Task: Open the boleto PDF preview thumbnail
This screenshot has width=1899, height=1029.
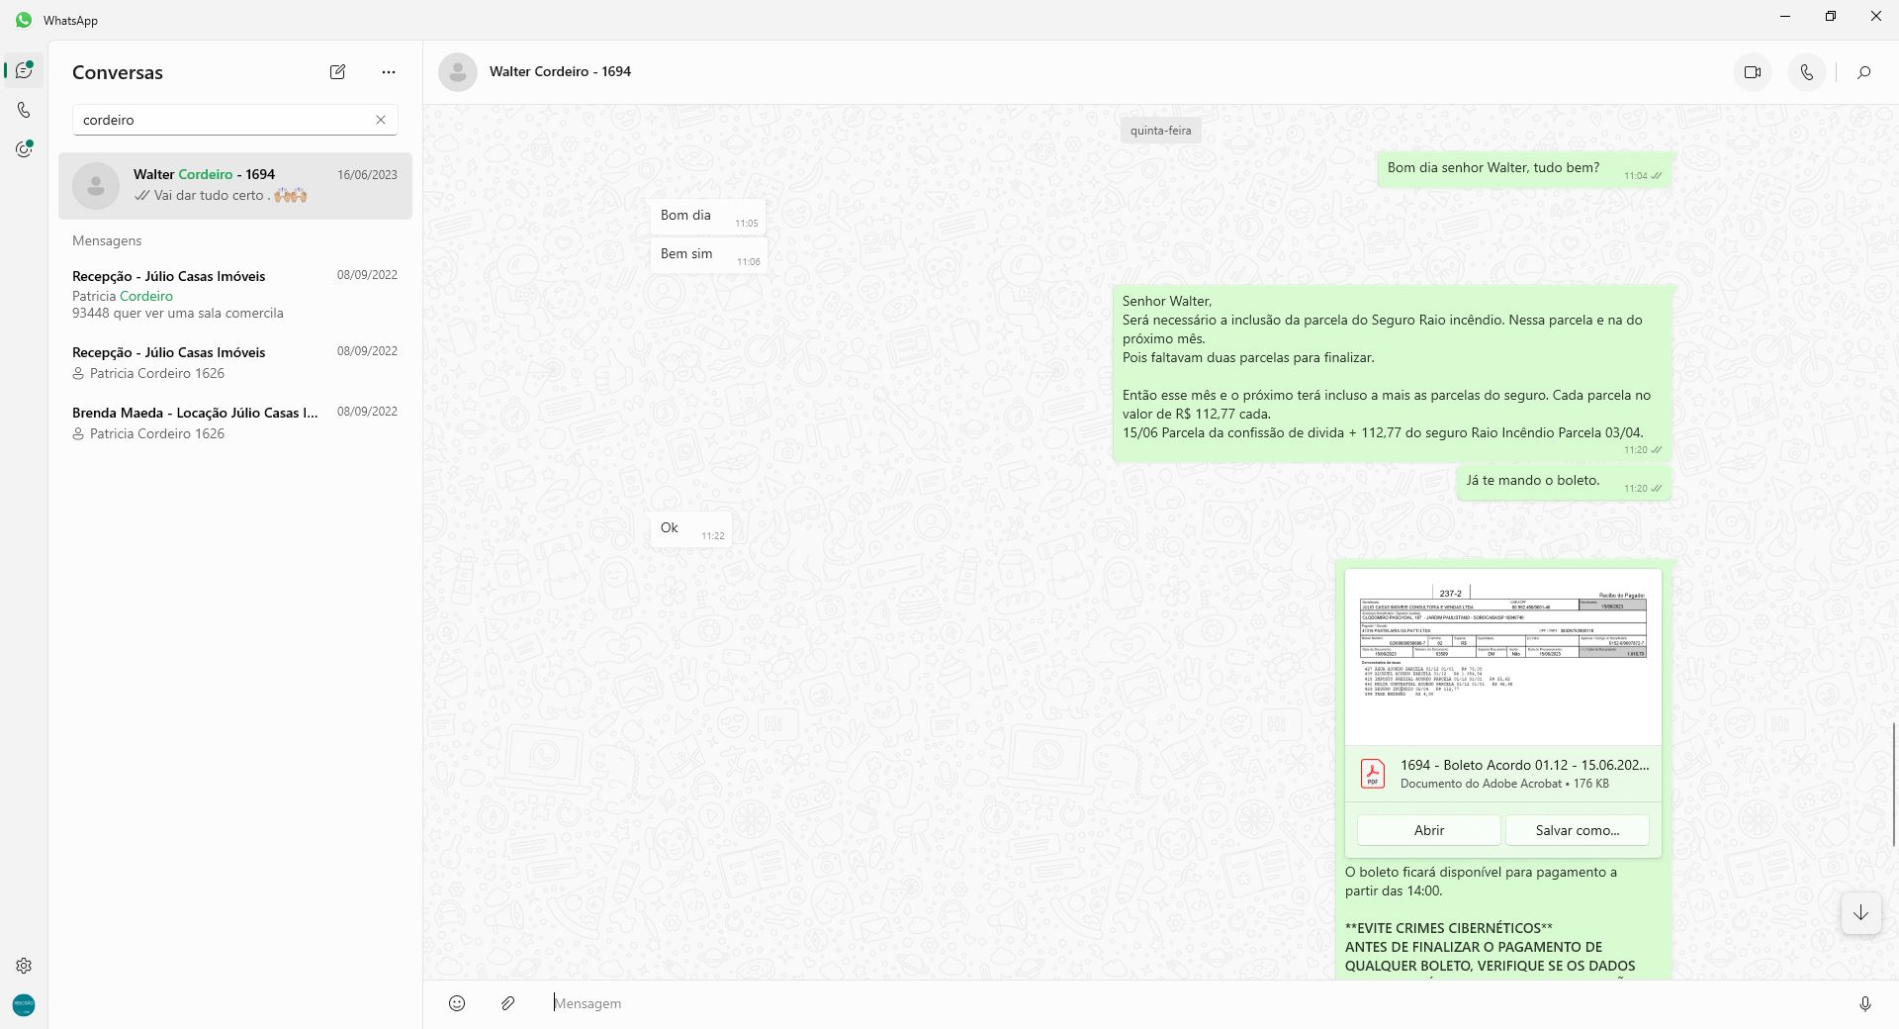Action: pos(1502,657)
